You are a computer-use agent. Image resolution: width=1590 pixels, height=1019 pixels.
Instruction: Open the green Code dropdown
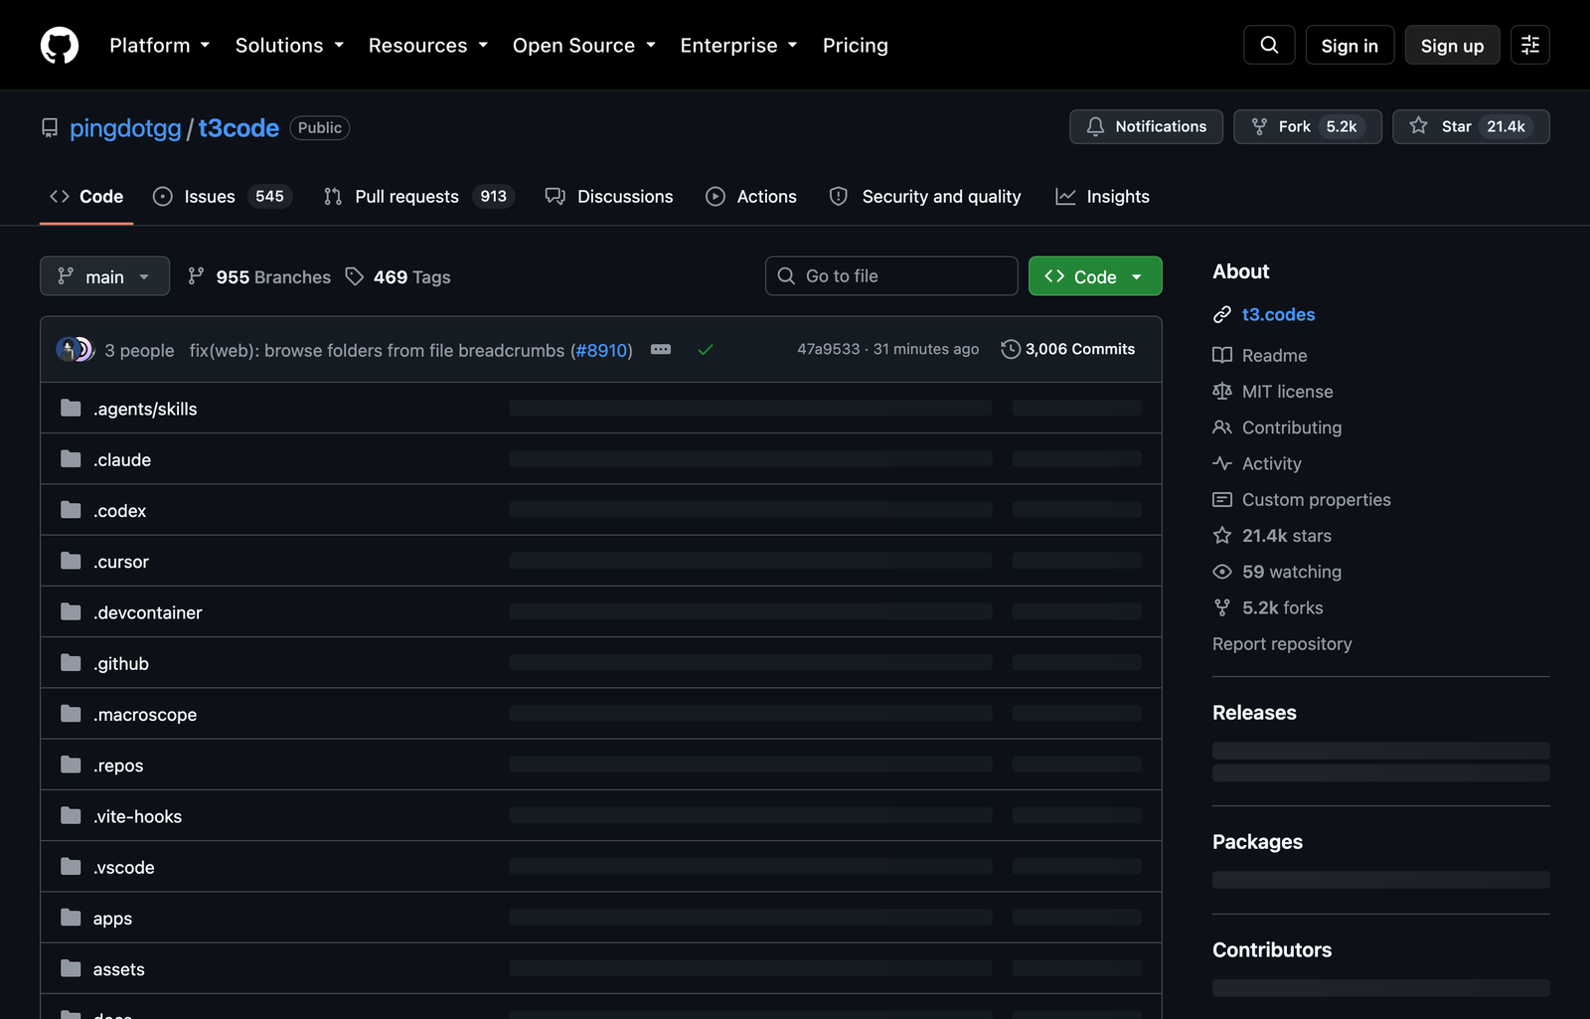[1095, 276]
